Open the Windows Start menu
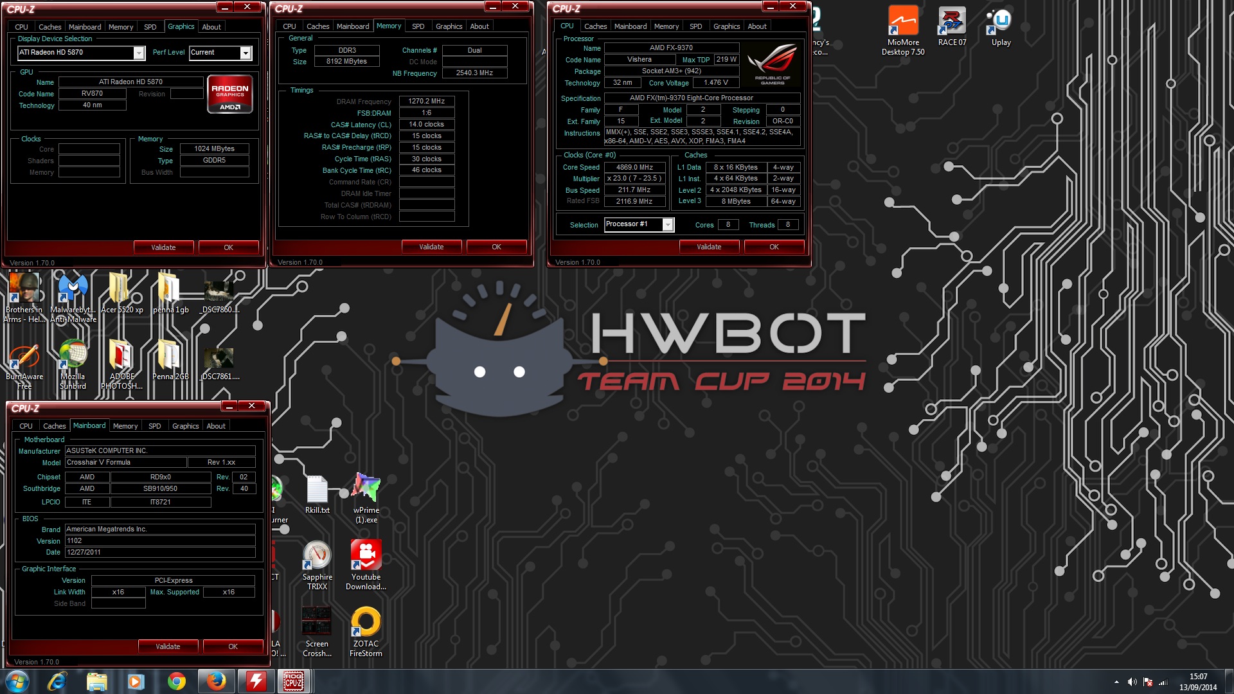The height and width of the screenshot is (694, 1234). (17, 681)
